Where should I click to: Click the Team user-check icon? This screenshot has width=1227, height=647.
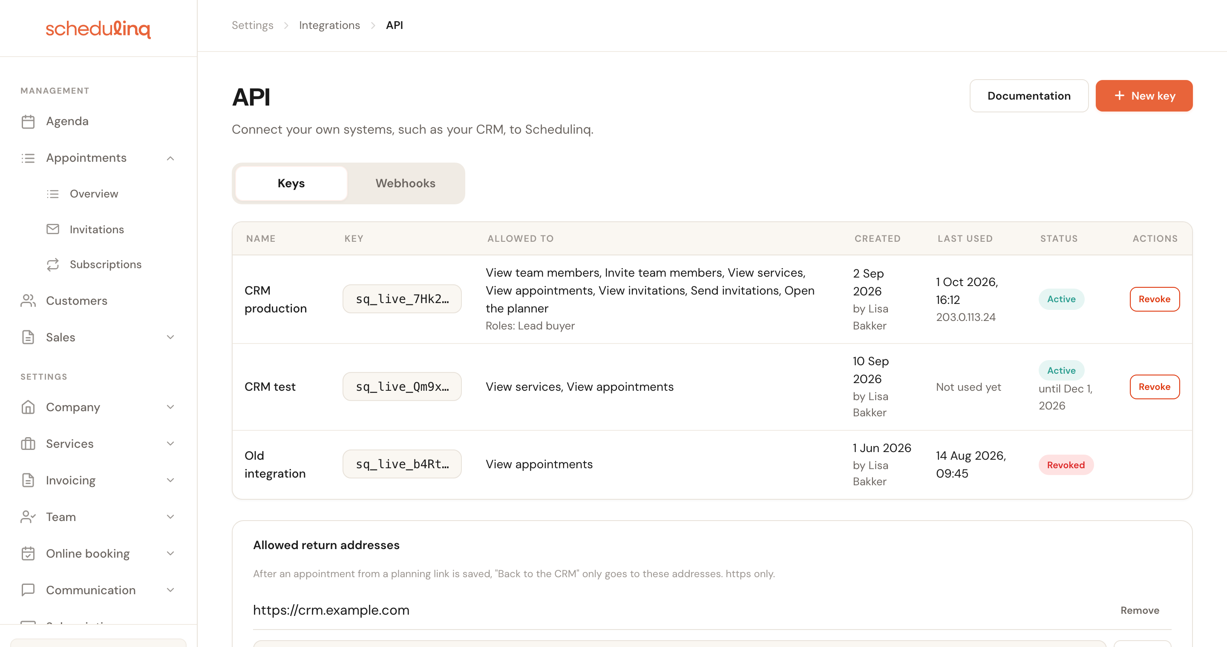[x=28, y=517]
